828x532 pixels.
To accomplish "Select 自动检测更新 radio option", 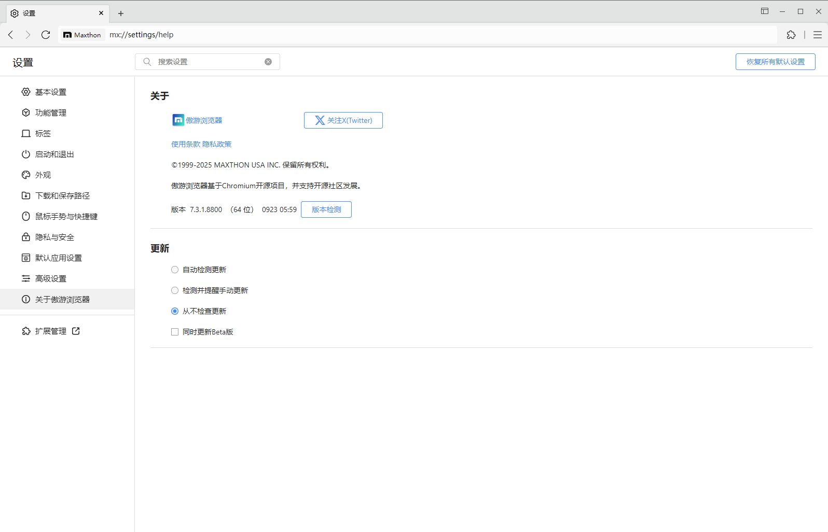I will point(175,270).
